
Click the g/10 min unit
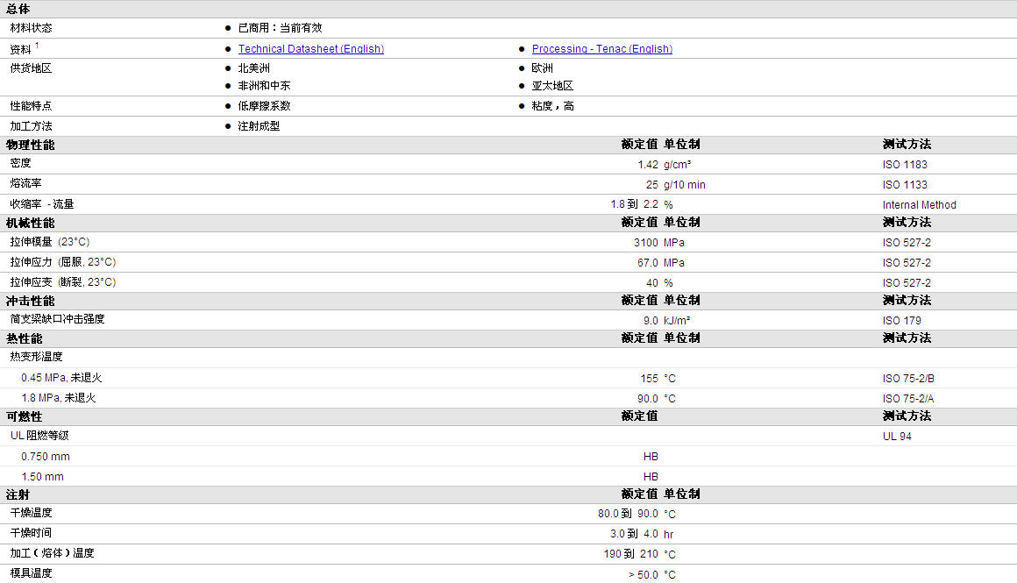[x=684, y=185]
